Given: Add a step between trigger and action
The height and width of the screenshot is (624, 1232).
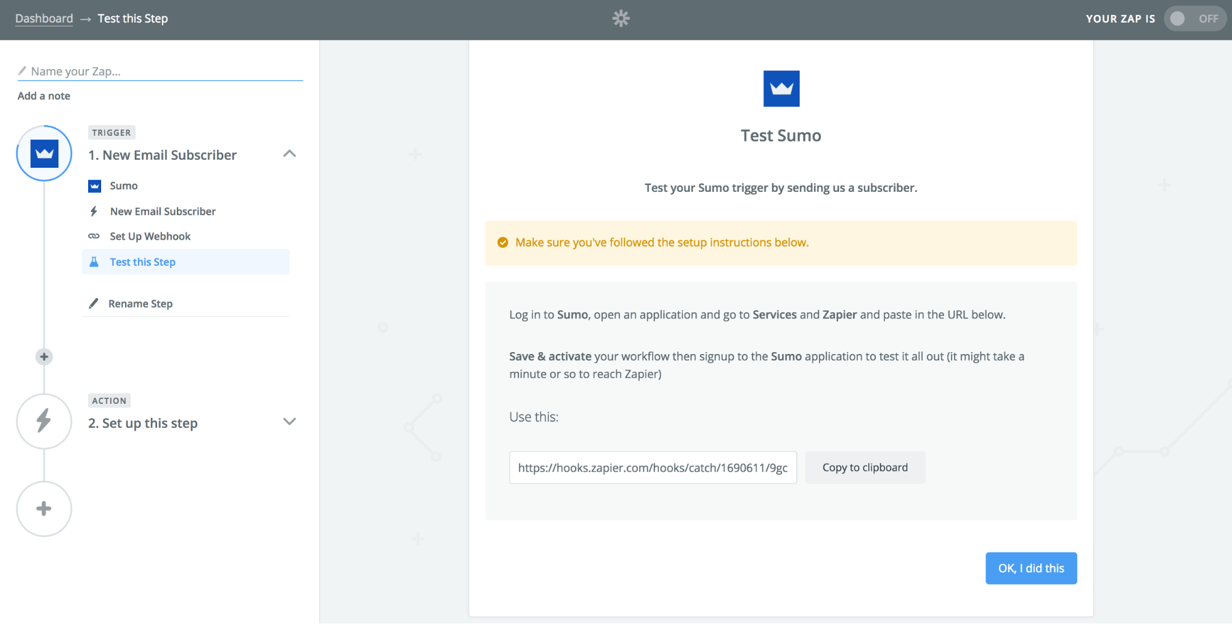Looking at the screenshot, I should pyautogui.click(x=44, y=356).
